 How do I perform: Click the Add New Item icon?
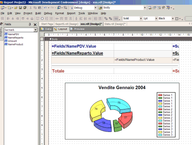(x=9, y=8)
